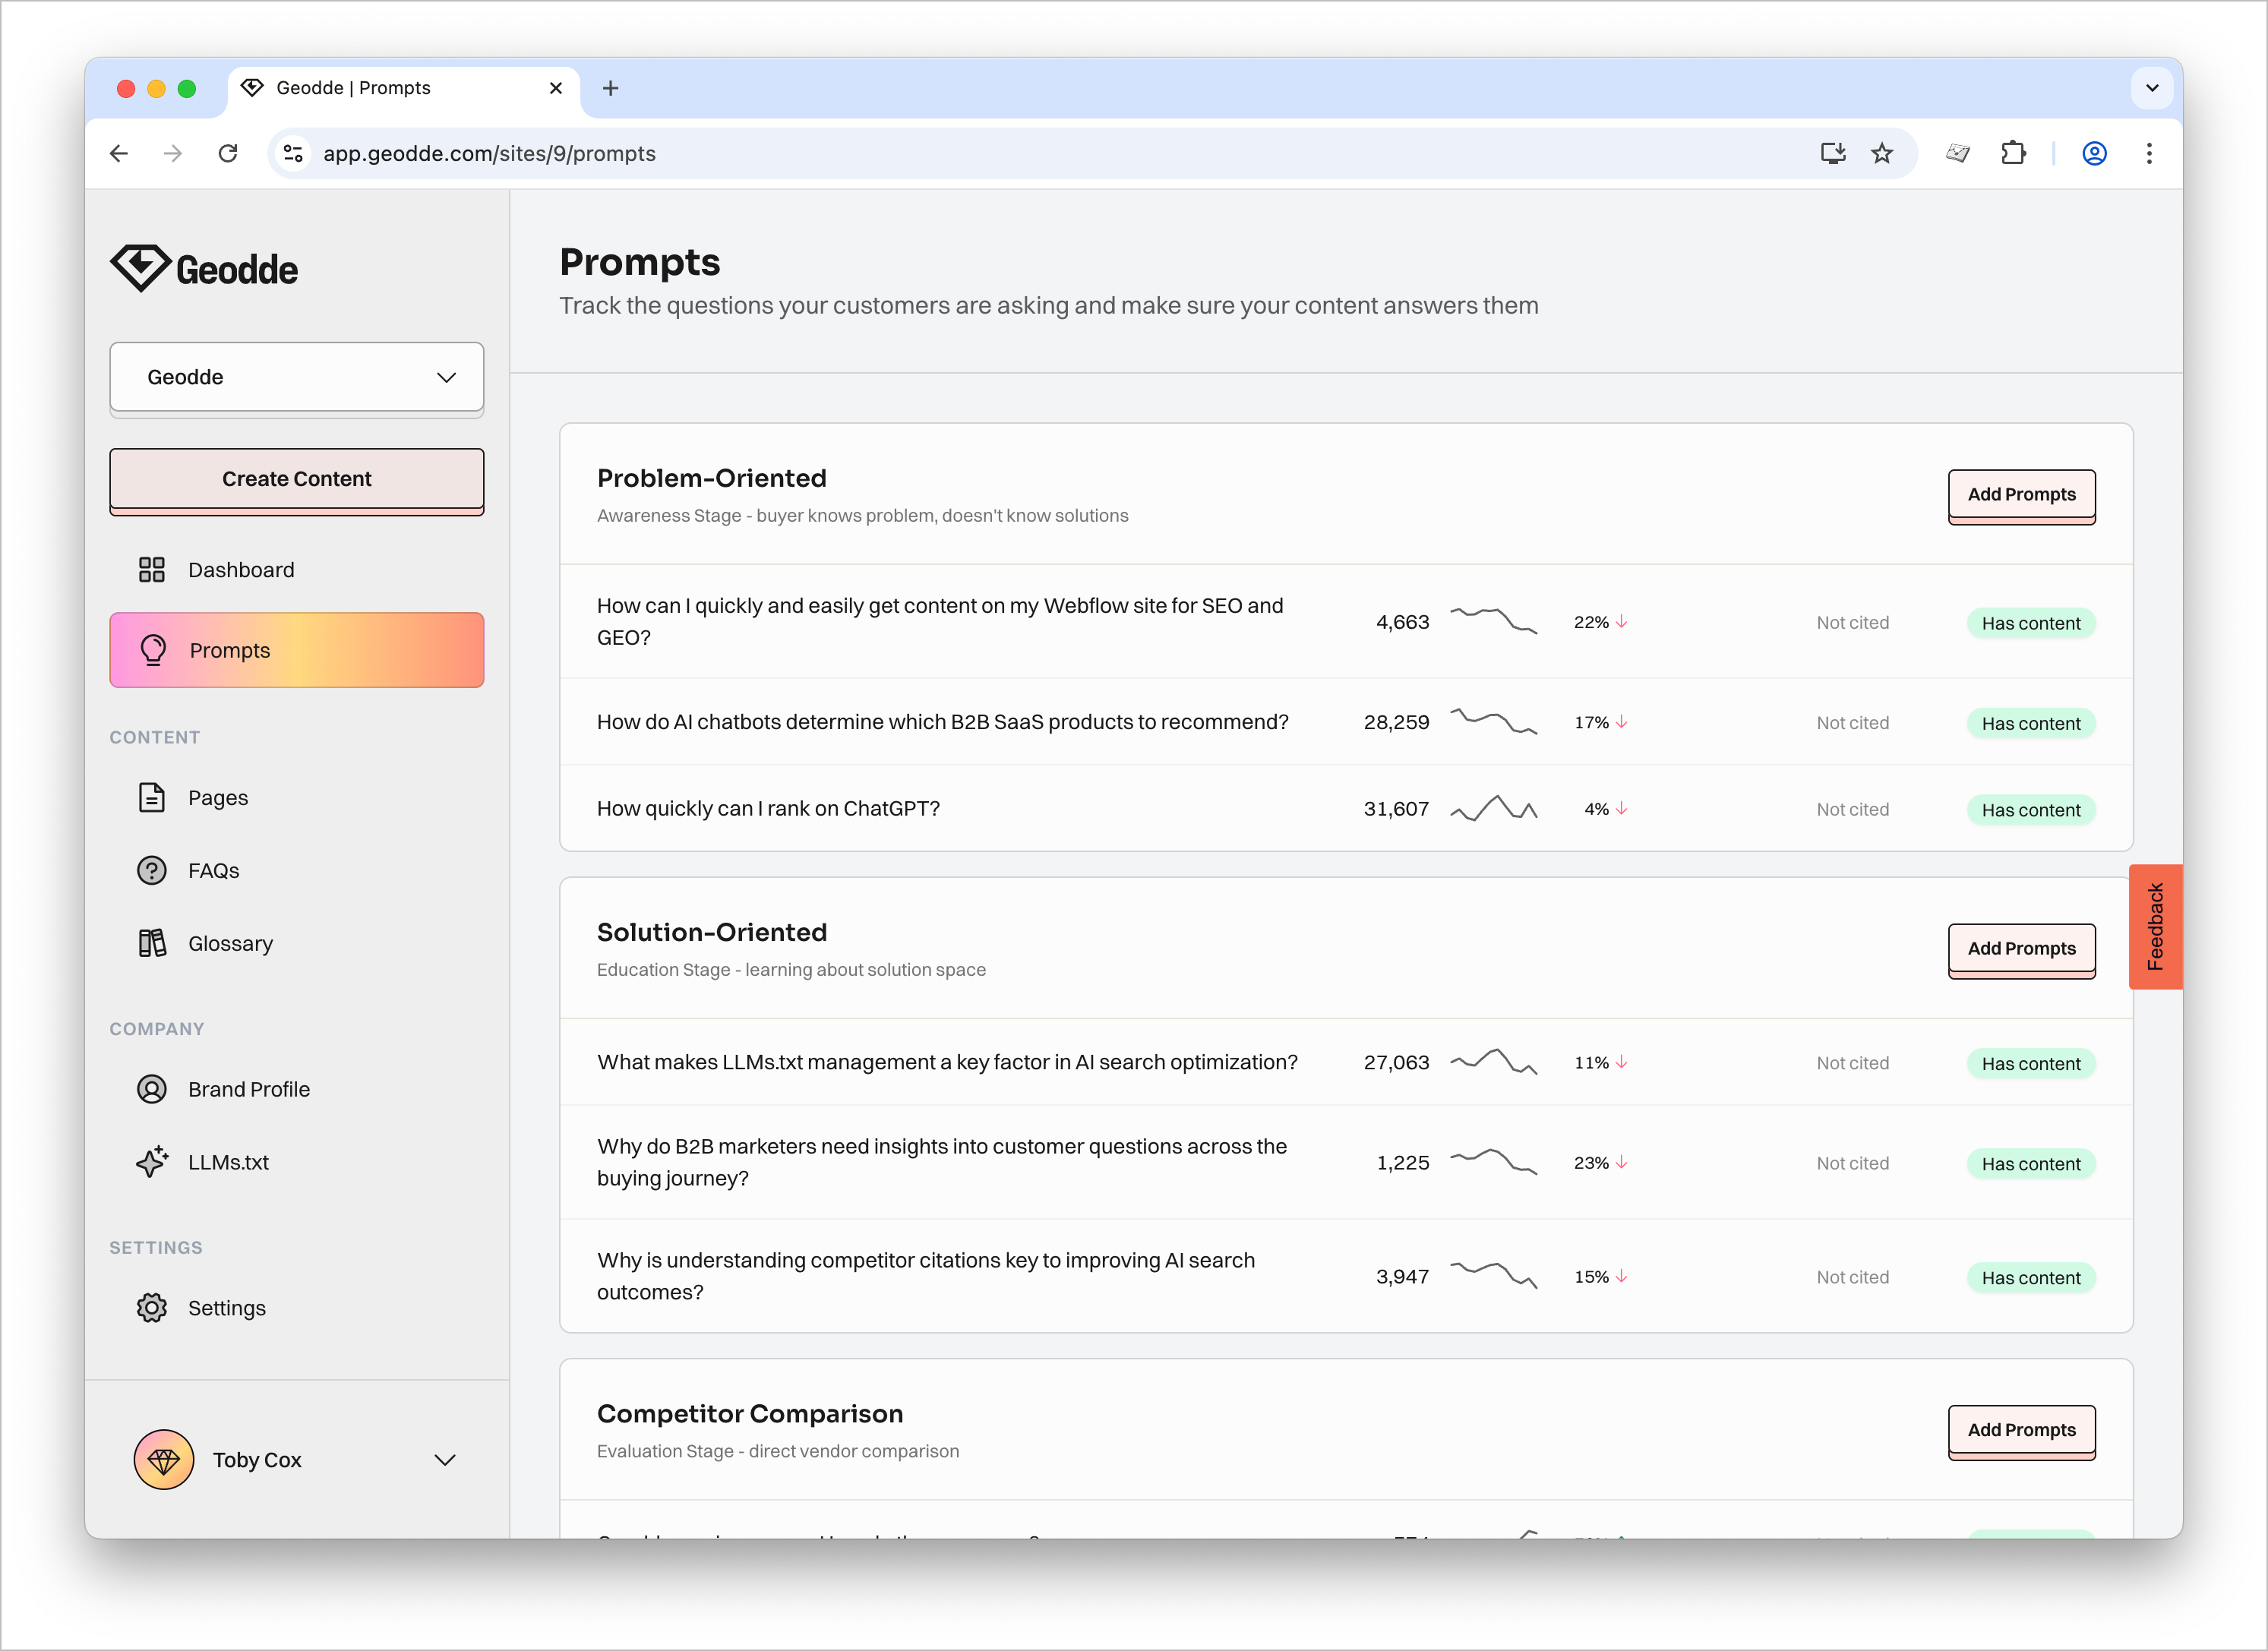The image size is (2268, 1651).
Task: Open a new browser tab
Action: 610,88
